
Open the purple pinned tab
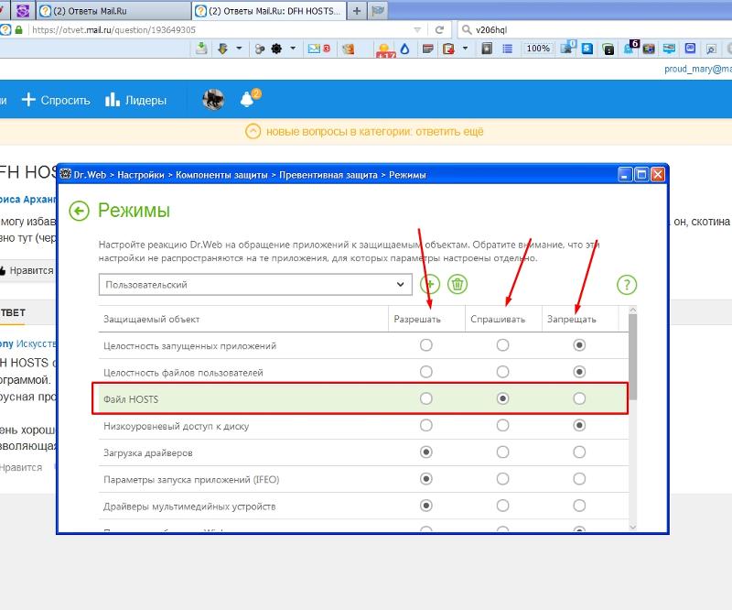pos(22,11)
